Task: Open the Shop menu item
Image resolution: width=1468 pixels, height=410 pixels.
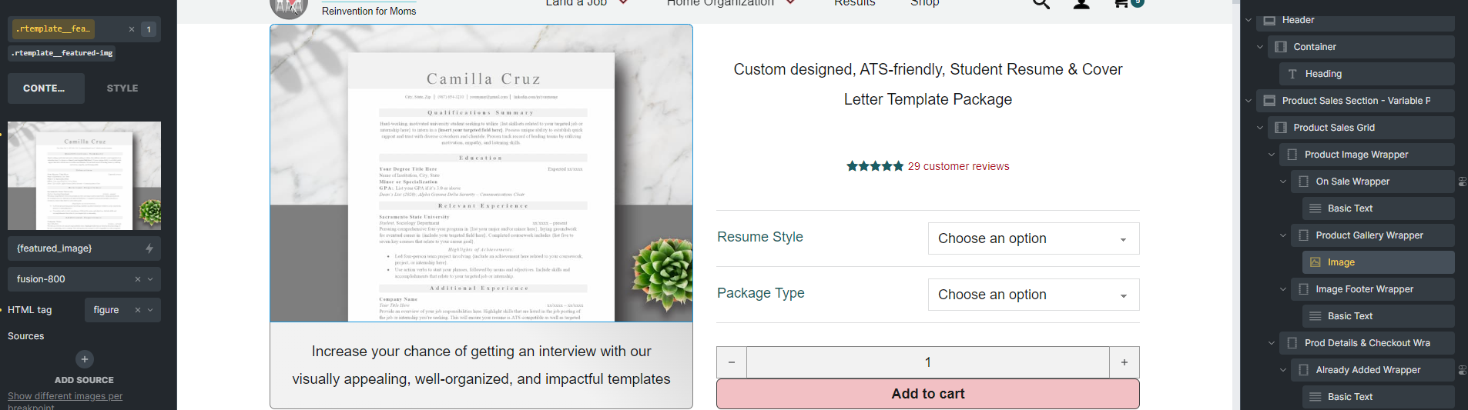Action: 924,3
